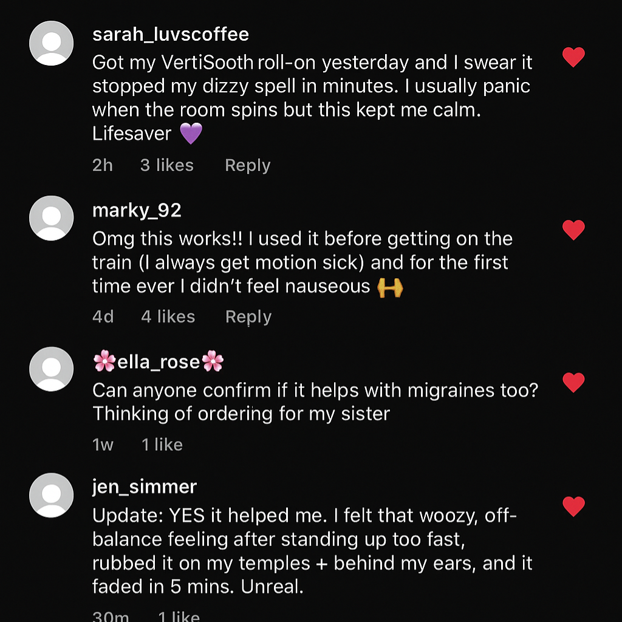Toggle the heart on marky_92's comment
The height and width of the screenshot is (622, 622).
573,230
